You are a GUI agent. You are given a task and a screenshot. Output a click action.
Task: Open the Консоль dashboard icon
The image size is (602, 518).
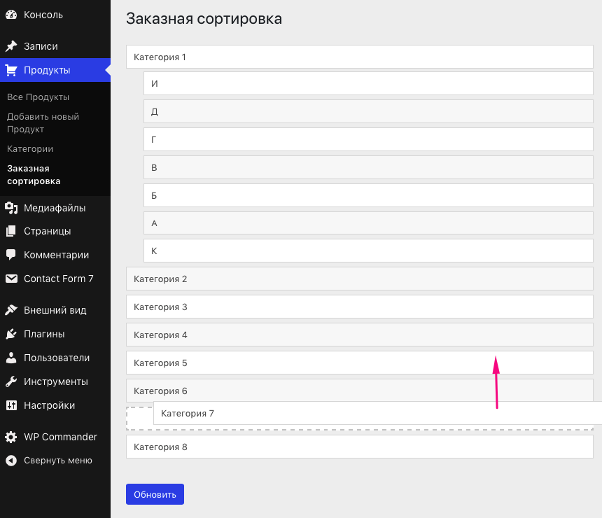tap(11, 15)
